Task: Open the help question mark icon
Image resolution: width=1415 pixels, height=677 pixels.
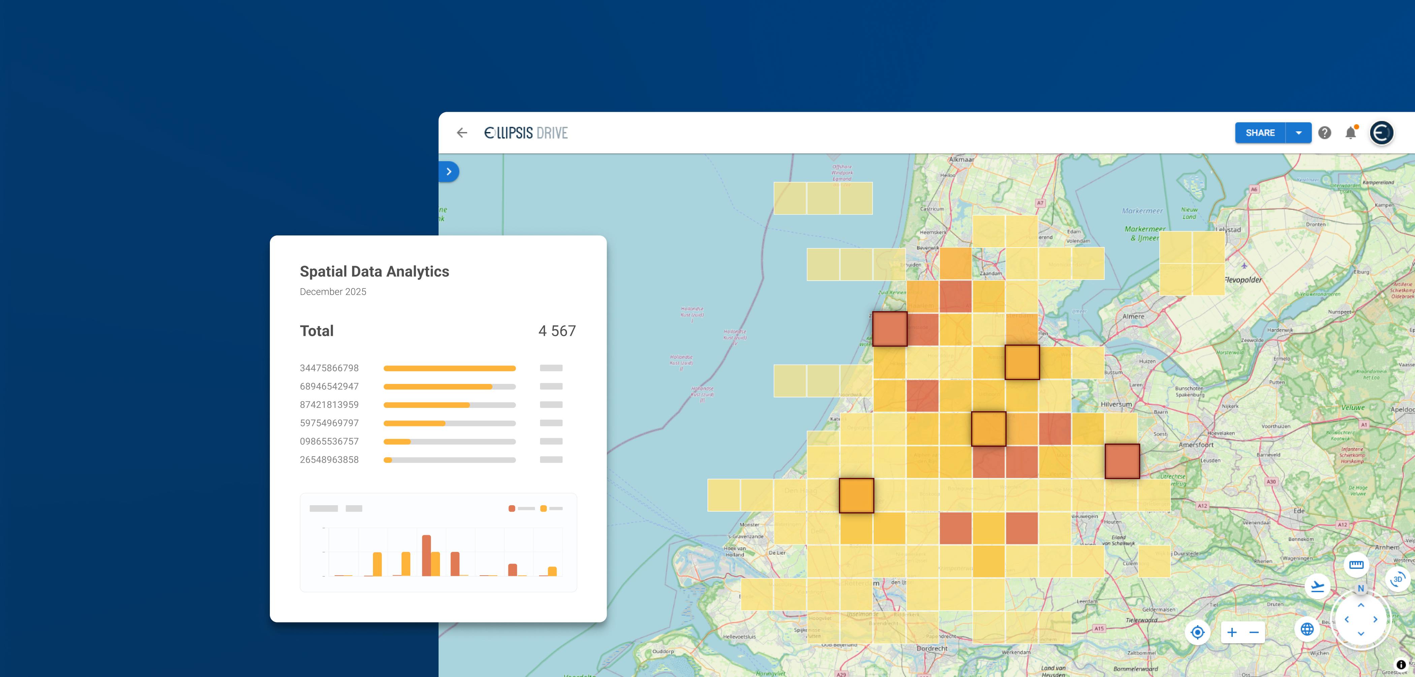Action: pyautogui.click(x=1324, y=133)
